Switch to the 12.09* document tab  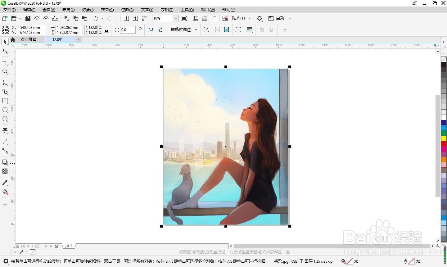[60, 40]
